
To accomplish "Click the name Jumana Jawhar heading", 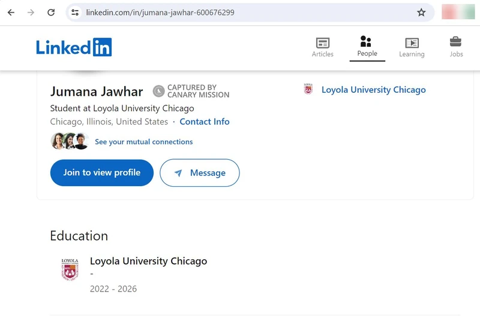I will 97,92.
